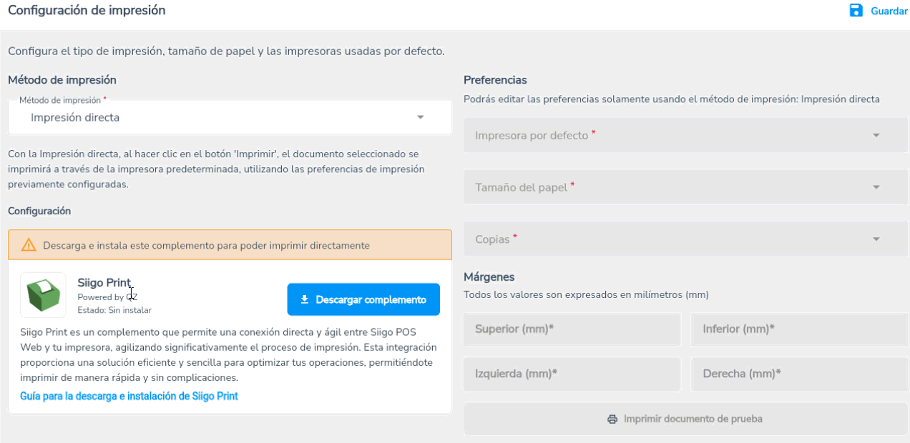Click the 'Márgenes' section heading
The image size is (910, 443).
[x=489, y=277]
